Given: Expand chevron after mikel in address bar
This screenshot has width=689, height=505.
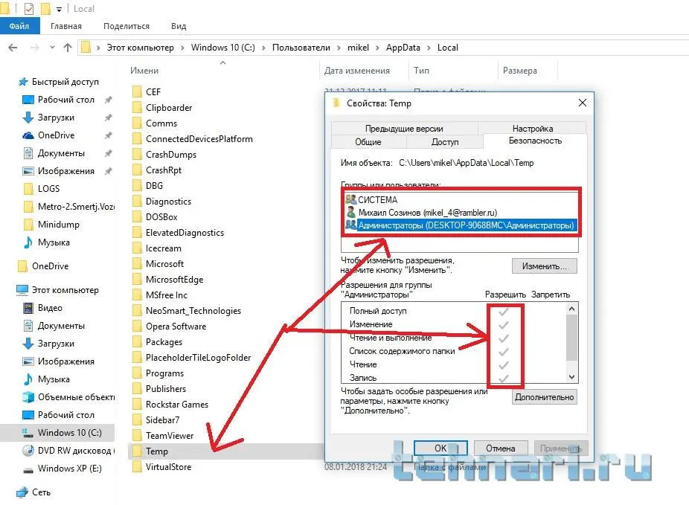Looking at the screenshot, I should pos(377,48).
